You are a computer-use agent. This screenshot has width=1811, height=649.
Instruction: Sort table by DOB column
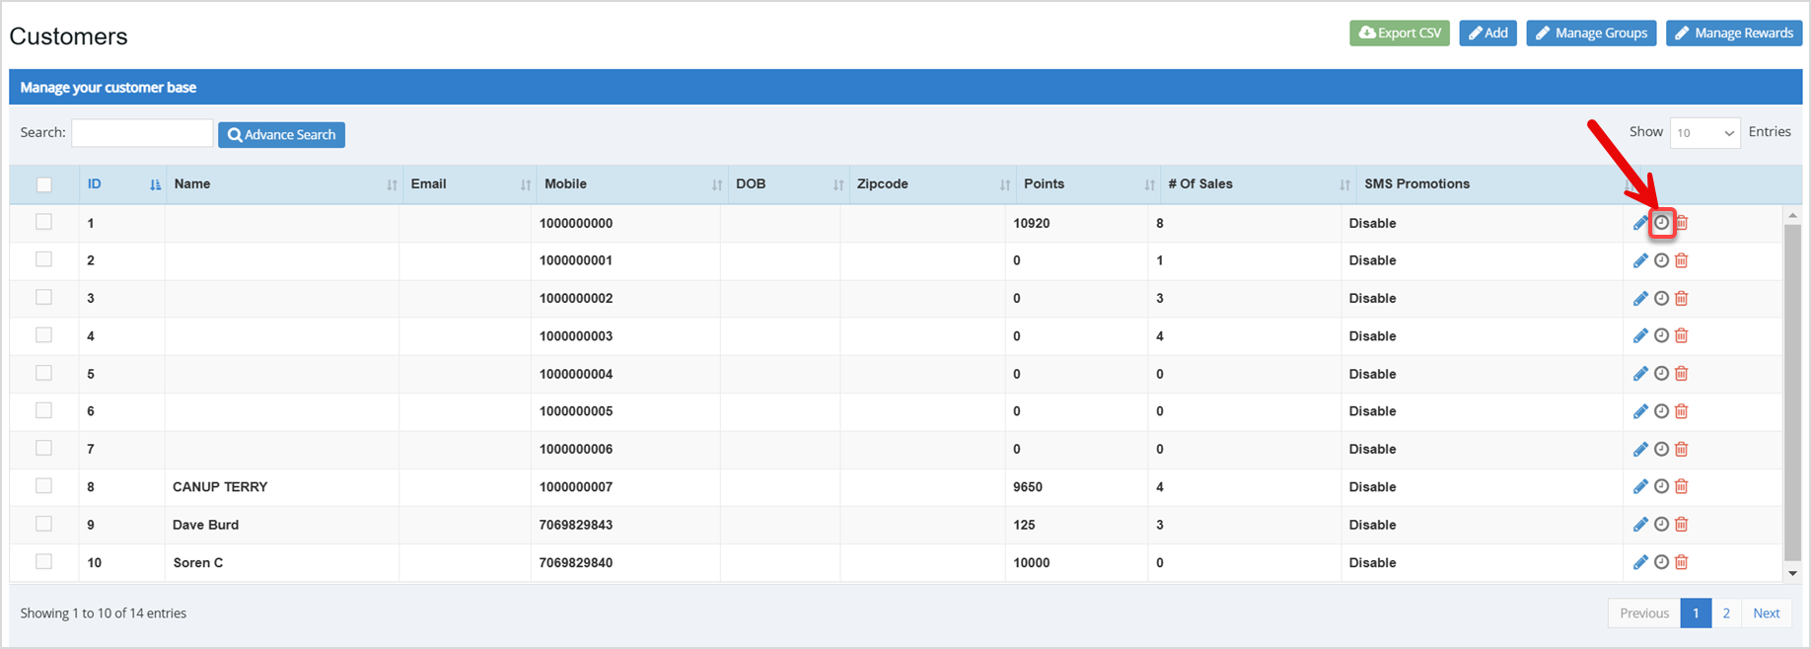(x=788, y=184)
